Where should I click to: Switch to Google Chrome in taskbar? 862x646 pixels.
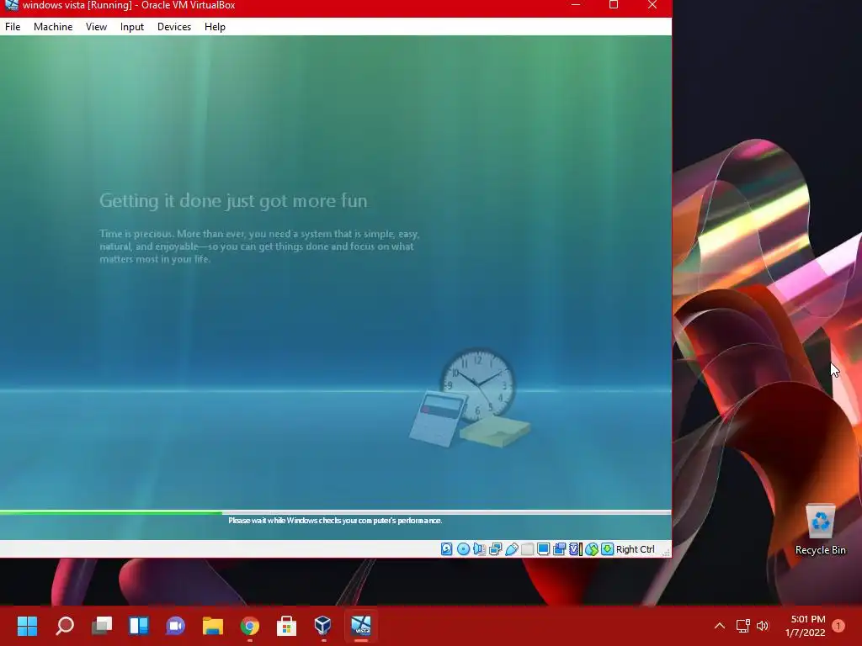tap(249, 625)
